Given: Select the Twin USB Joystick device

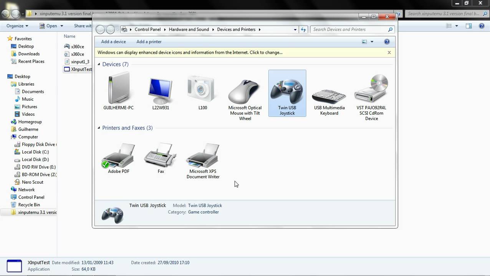Looking at the screenshot, I should [x=287, y=93].
